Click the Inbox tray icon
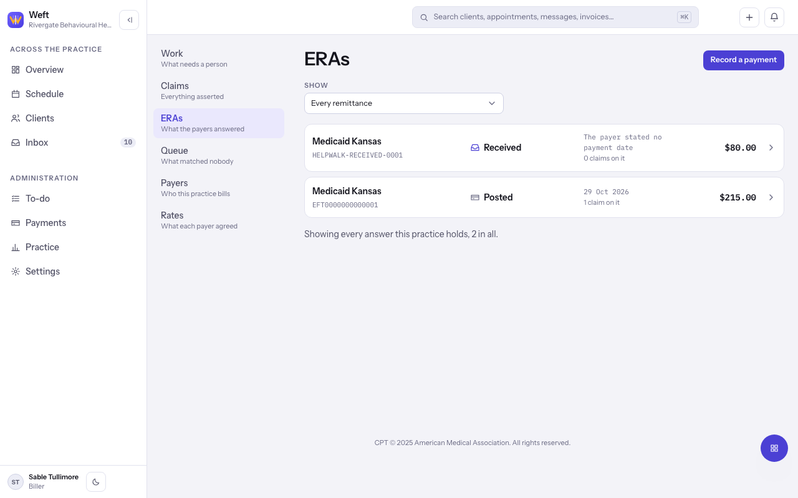 point(16,143)
